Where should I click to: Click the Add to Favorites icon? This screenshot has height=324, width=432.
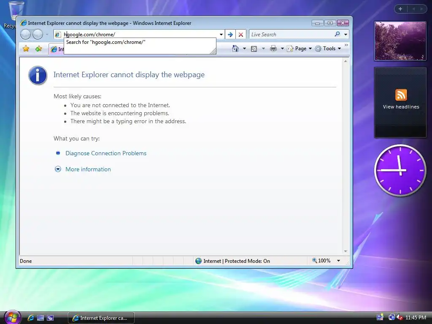[x=38, y=49]
